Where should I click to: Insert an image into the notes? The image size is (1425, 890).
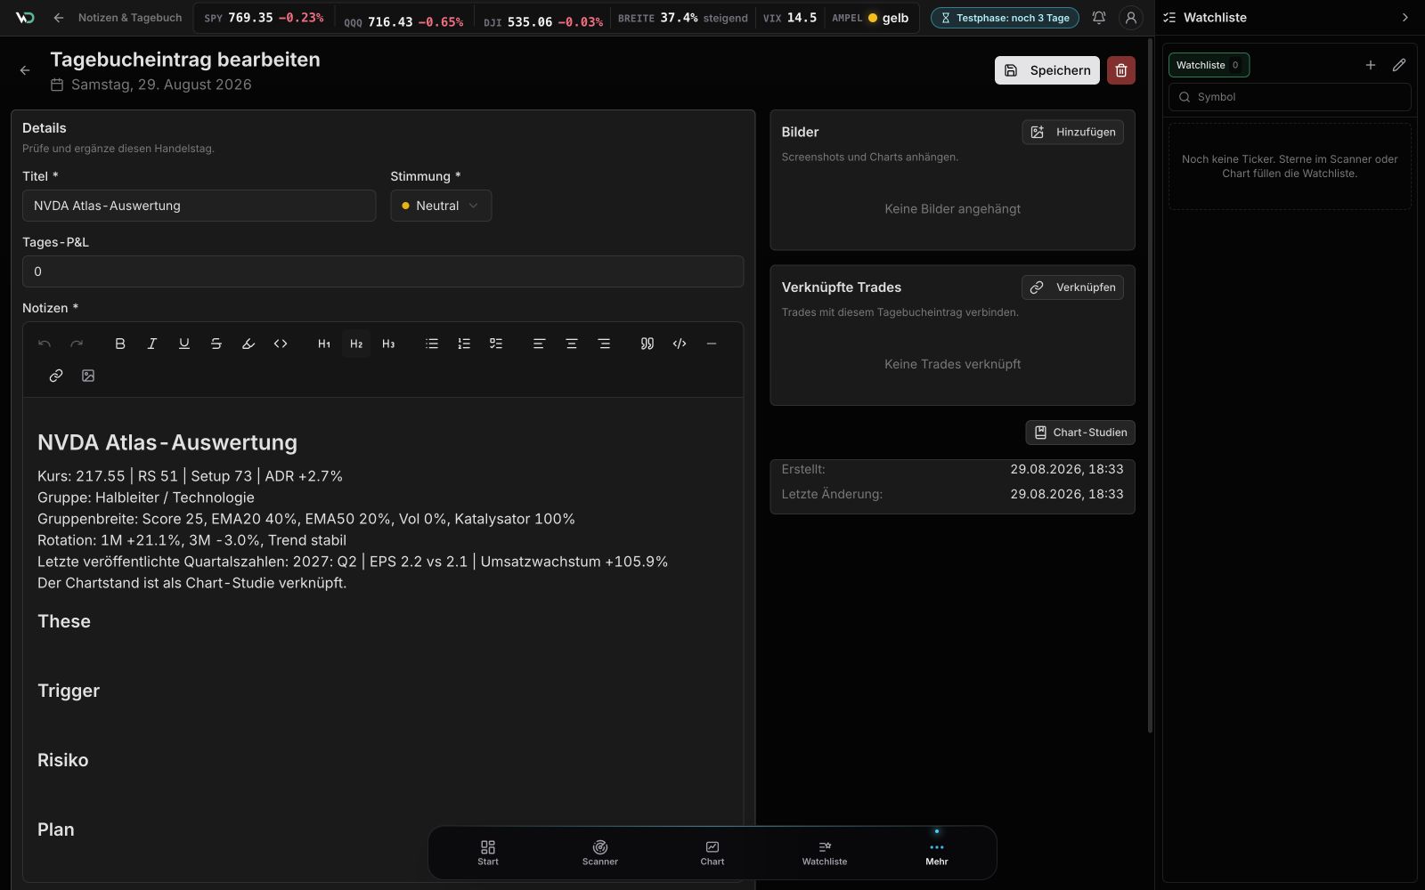(88, 376)
